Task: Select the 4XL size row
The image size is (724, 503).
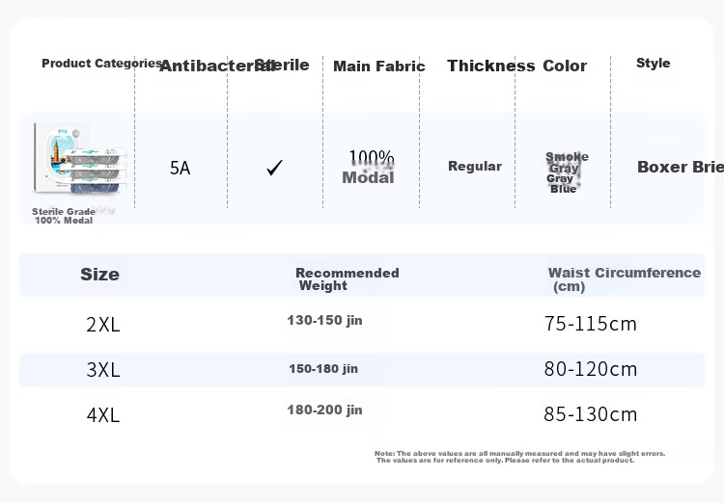Action: tap(362, 414)
